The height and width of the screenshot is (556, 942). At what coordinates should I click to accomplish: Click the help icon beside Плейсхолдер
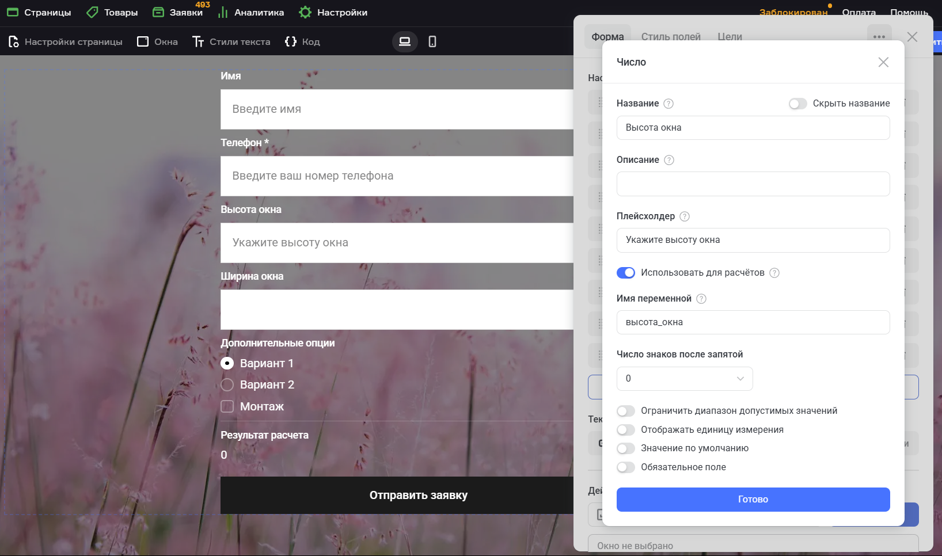pyautogui.click(x=685, y=216)
